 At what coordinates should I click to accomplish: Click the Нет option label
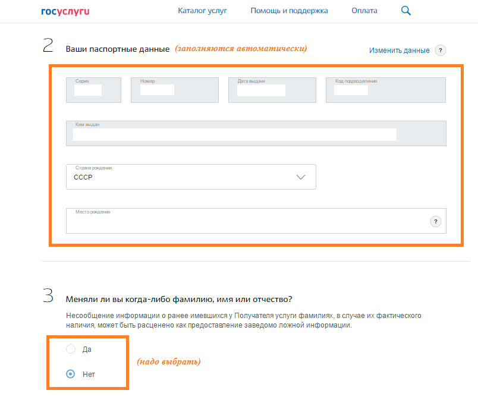[x=89, y=375]
